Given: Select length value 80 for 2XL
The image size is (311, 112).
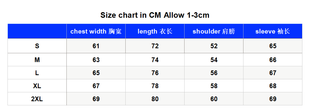Looking at the screenshot, I should 155,99.
